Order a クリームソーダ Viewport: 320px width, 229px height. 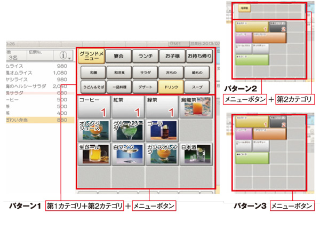[128, 131]
